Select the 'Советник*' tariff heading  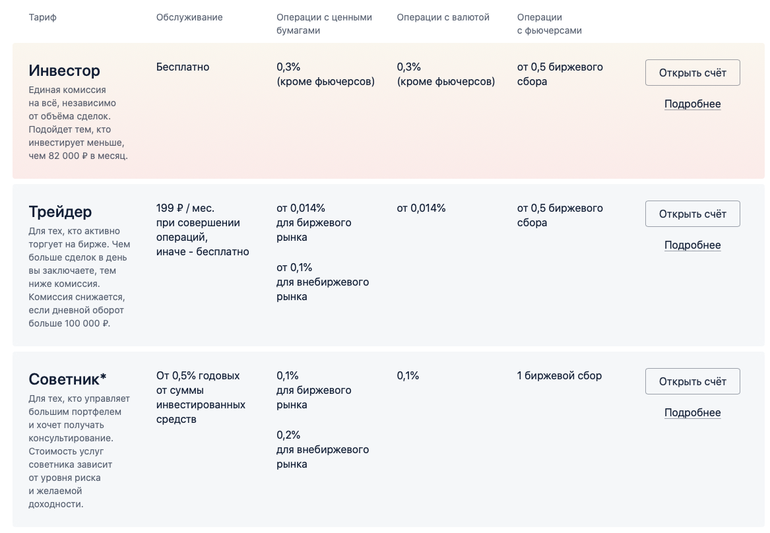point(67,379)
